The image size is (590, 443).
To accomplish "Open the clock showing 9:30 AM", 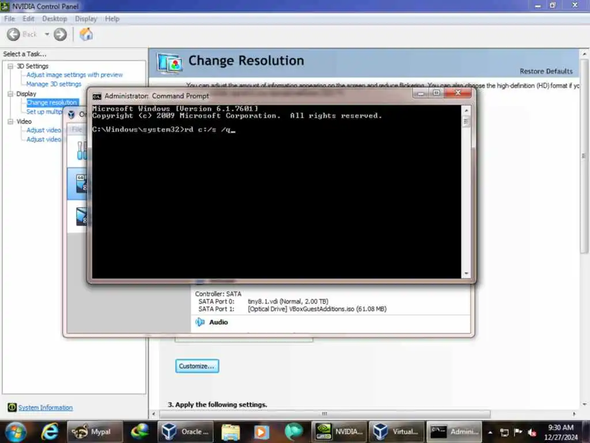I will (x=561, y=432).
